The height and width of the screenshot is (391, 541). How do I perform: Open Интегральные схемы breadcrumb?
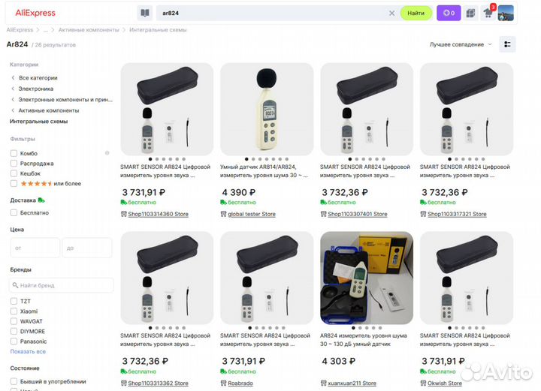click(x=158, y=30)
